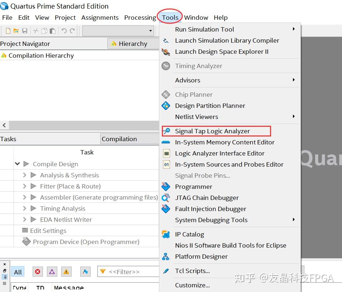This screenshot has height=292, width=342.
Task: Click the Copy toolbar icon
Action: coord(44,31)
